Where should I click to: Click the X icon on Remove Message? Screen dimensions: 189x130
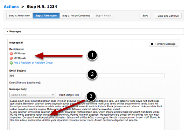coord(152,44)
